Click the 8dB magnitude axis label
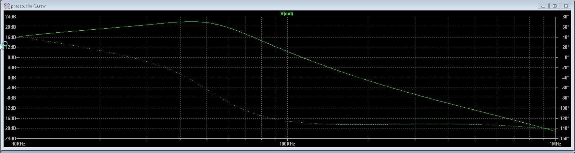Screen dimensions: 575x153 [12, 57]
